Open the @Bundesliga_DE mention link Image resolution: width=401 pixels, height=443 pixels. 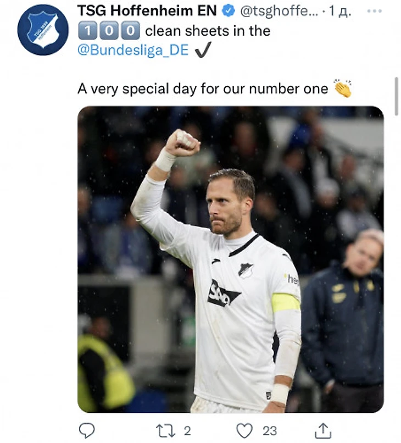point(133,50)
